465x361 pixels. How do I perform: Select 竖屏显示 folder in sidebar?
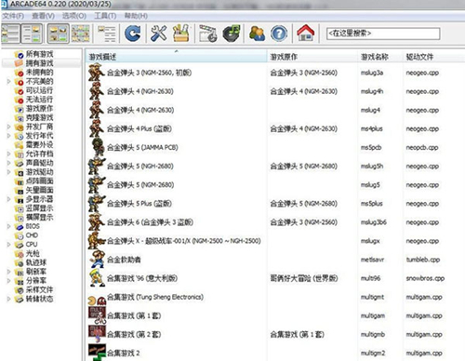34,208
